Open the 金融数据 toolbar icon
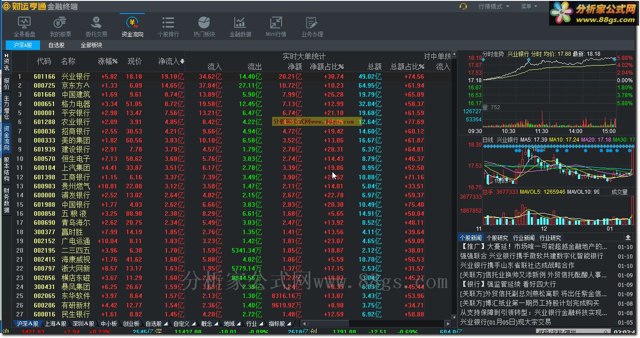Image resolution: width=640 pixels, height=338 pixels. (x=240, y=27)
